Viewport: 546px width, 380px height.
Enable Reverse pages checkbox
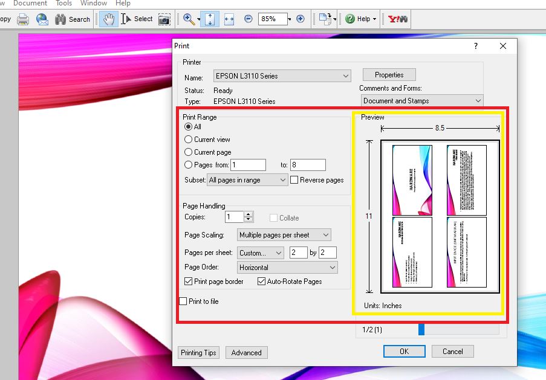pos(294,180)
